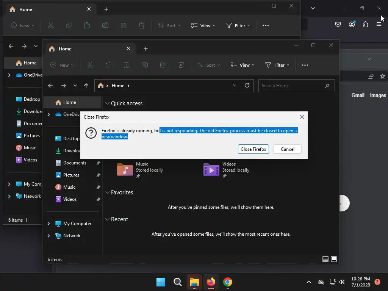Expand Network in back Explorer sidebar
This screenshot has height=291, width=388.
coord(9,196)
